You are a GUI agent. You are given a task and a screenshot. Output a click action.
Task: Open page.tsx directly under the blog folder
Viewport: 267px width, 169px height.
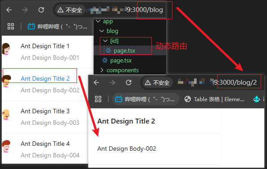coord(121,61)
